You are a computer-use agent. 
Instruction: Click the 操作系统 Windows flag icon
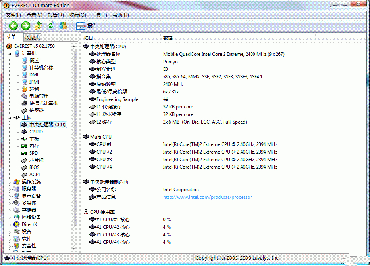pos(17,182)
